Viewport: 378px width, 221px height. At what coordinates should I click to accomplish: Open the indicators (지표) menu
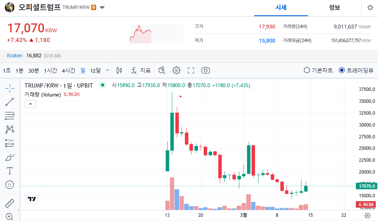pyautogui.click(x=141, y=70)
